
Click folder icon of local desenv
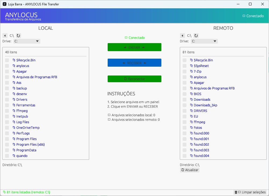pos(14,94)
